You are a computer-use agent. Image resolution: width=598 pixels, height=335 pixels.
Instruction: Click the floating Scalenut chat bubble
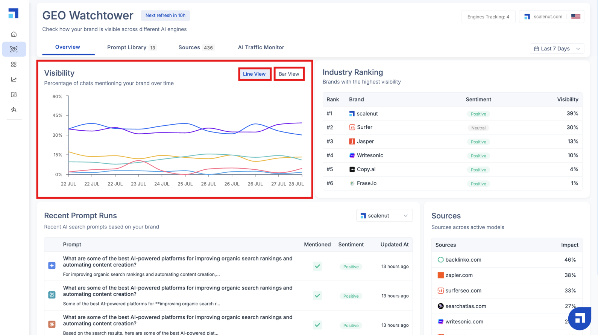click(x=580, y=318)
